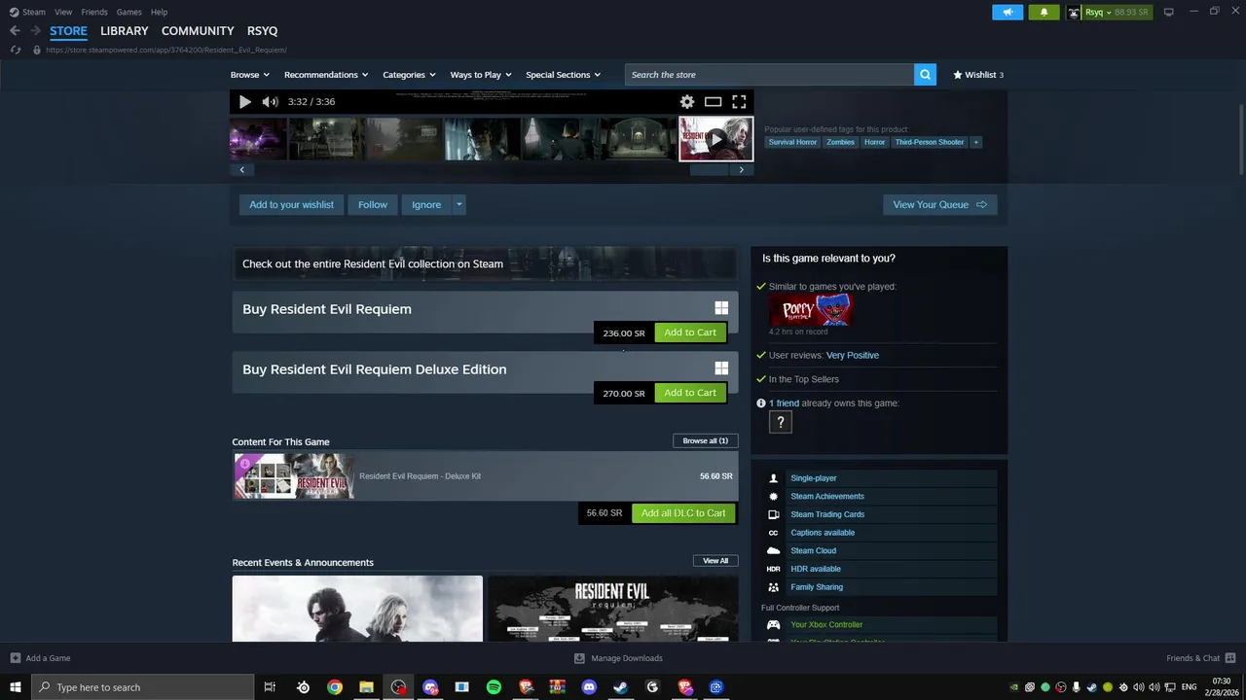Click the Windows Start button
Image resolution: width=1246 pixels, height=700 pixels.
[16, 687]
